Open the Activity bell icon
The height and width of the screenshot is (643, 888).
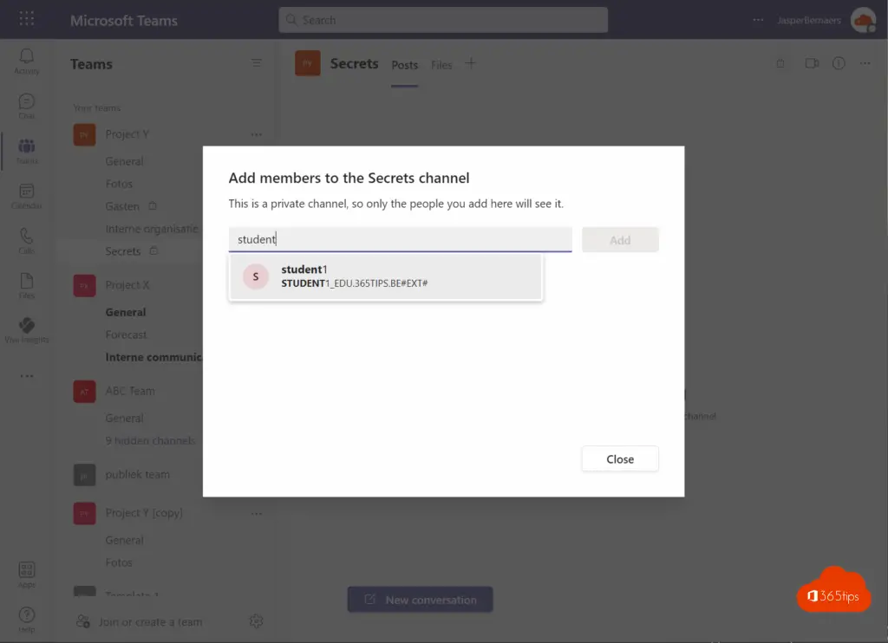(27, 62)
